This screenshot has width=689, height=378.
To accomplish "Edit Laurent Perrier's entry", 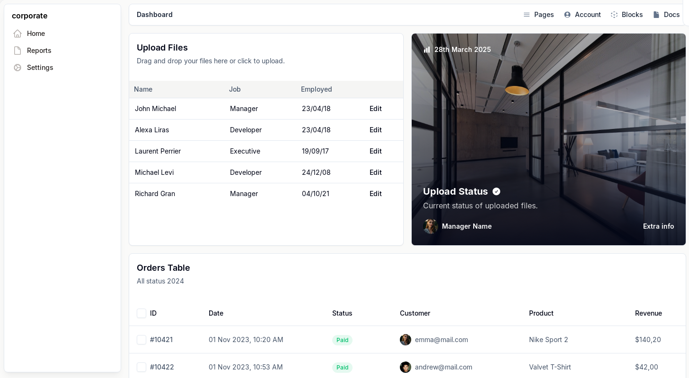I will [x=375, y=151].
